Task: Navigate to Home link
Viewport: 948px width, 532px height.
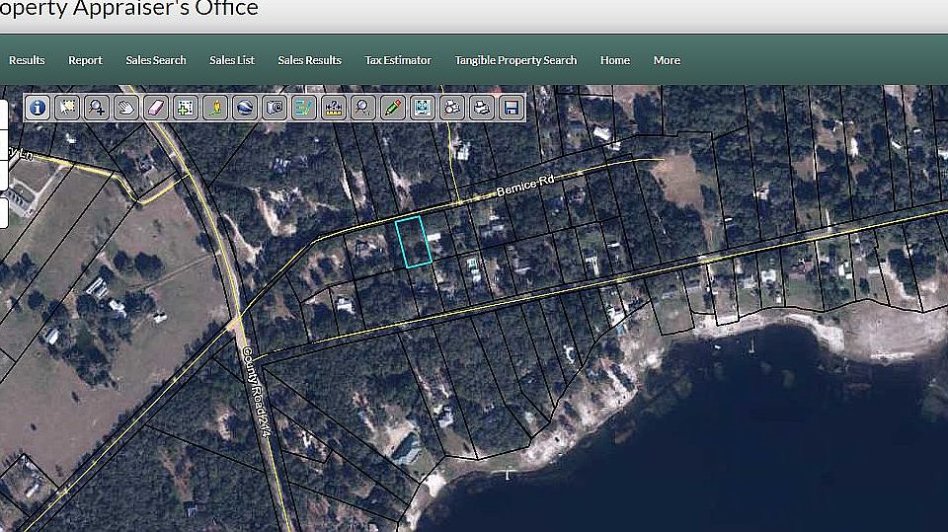Action: coord(615,60)
